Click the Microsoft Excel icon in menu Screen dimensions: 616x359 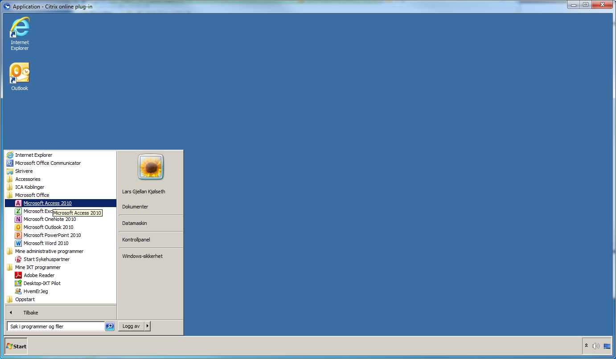pos(18,211)
